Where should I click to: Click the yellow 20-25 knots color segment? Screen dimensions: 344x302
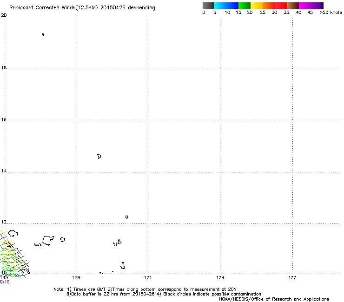pos(257,6)
